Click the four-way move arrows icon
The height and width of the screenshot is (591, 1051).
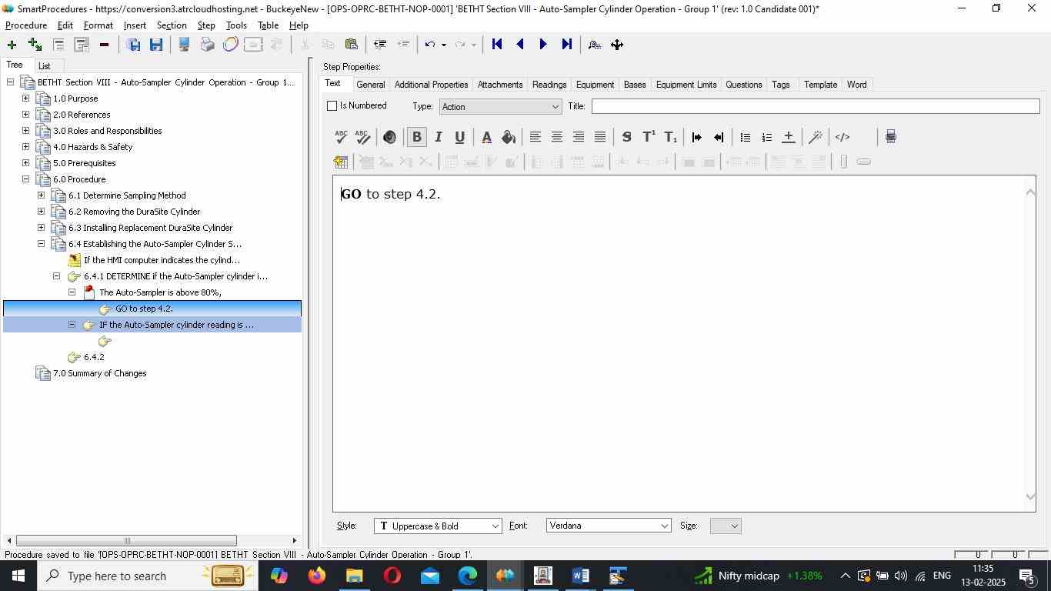click(x=617, y=45)
